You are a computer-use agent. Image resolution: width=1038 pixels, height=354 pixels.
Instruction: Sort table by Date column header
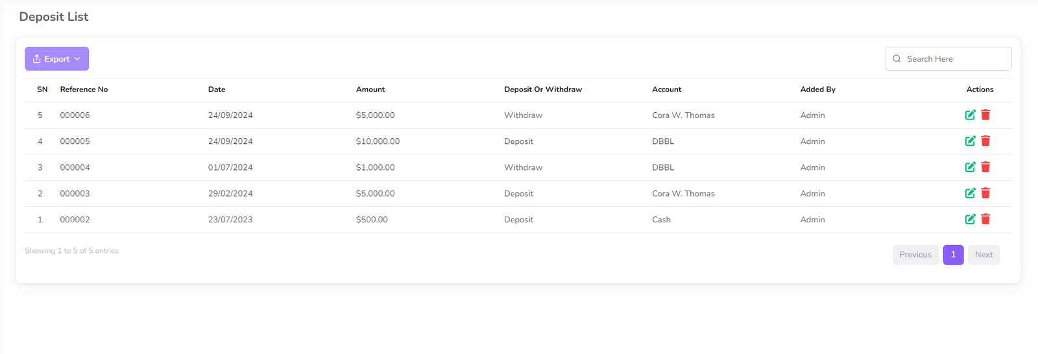coord(217,89)
